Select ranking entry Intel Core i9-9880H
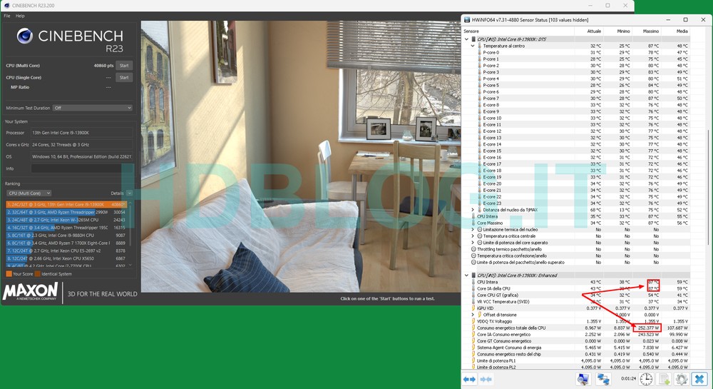Viewport: 713px width, 389px height. pos(66,236)
